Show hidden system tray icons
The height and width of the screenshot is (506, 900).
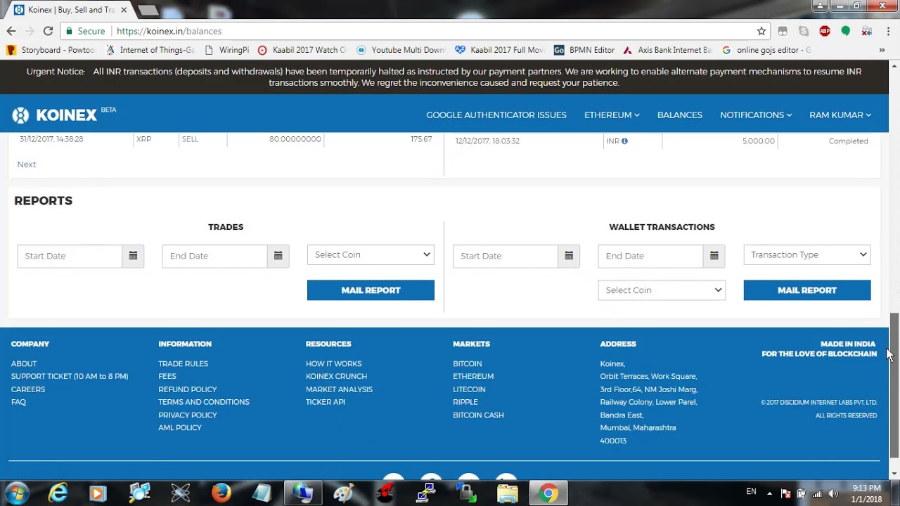[x=769, y=493]
